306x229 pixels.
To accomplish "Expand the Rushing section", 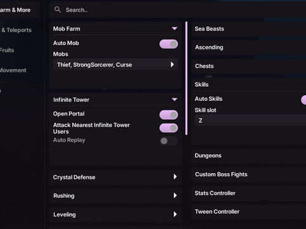I will [116, 195].
